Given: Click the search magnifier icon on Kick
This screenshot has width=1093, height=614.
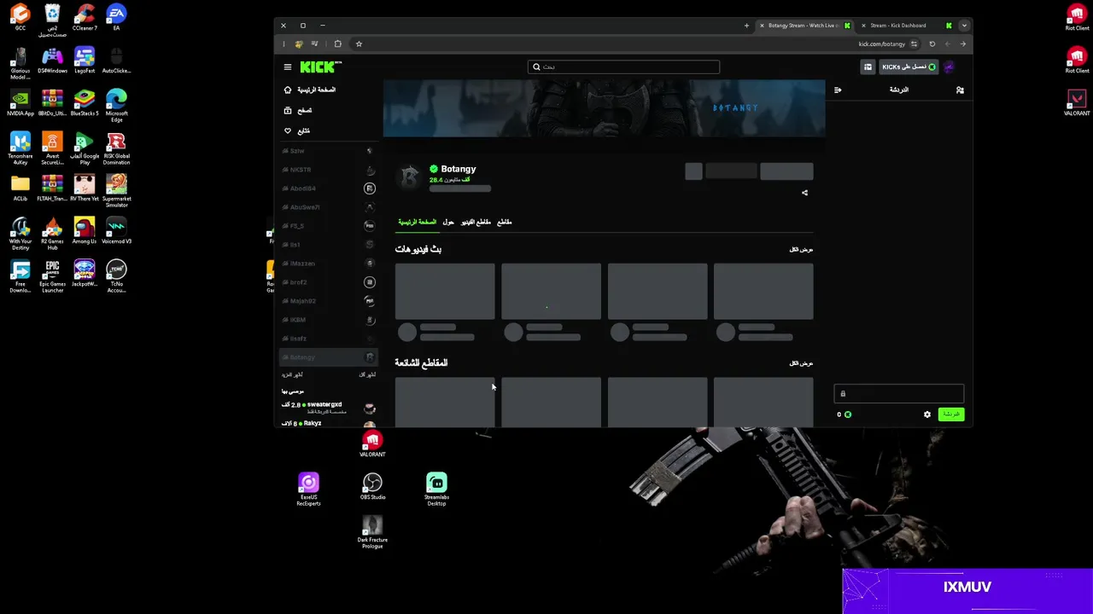Looking at the screenshot, I should tap(536, 67).
